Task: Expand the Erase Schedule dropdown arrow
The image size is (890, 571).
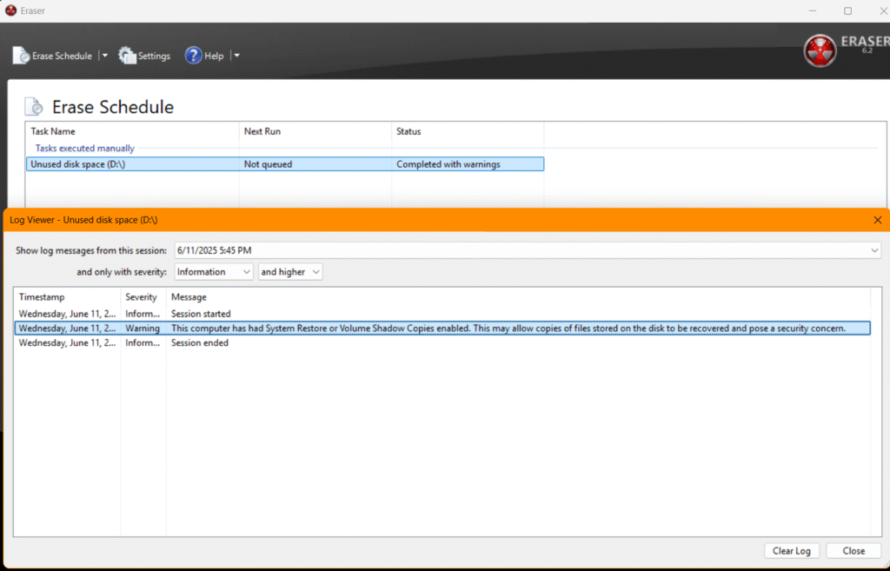Action: (x=104, y=56)
